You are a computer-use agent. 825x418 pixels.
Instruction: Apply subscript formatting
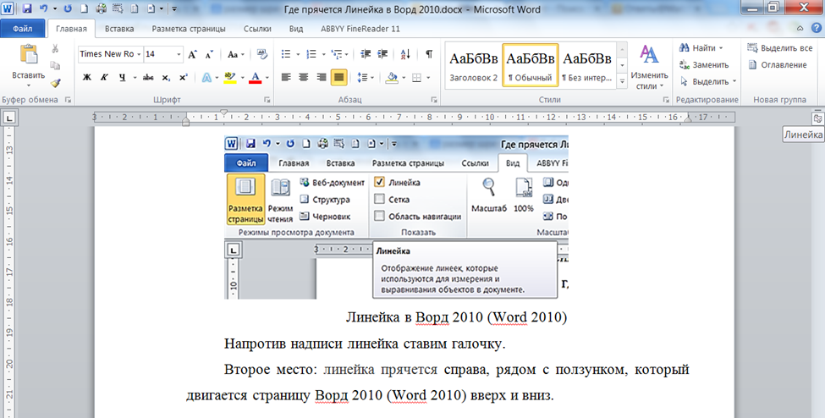166,77
